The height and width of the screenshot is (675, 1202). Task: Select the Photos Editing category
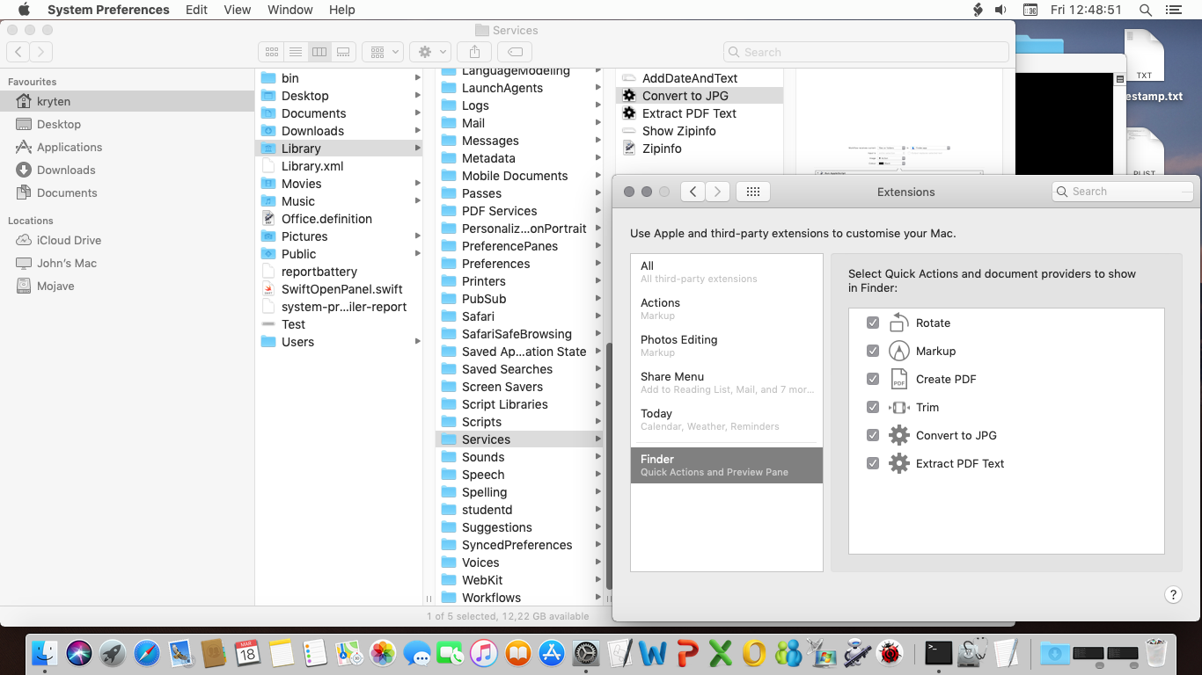pyautogui.click(x=727, y=345)
